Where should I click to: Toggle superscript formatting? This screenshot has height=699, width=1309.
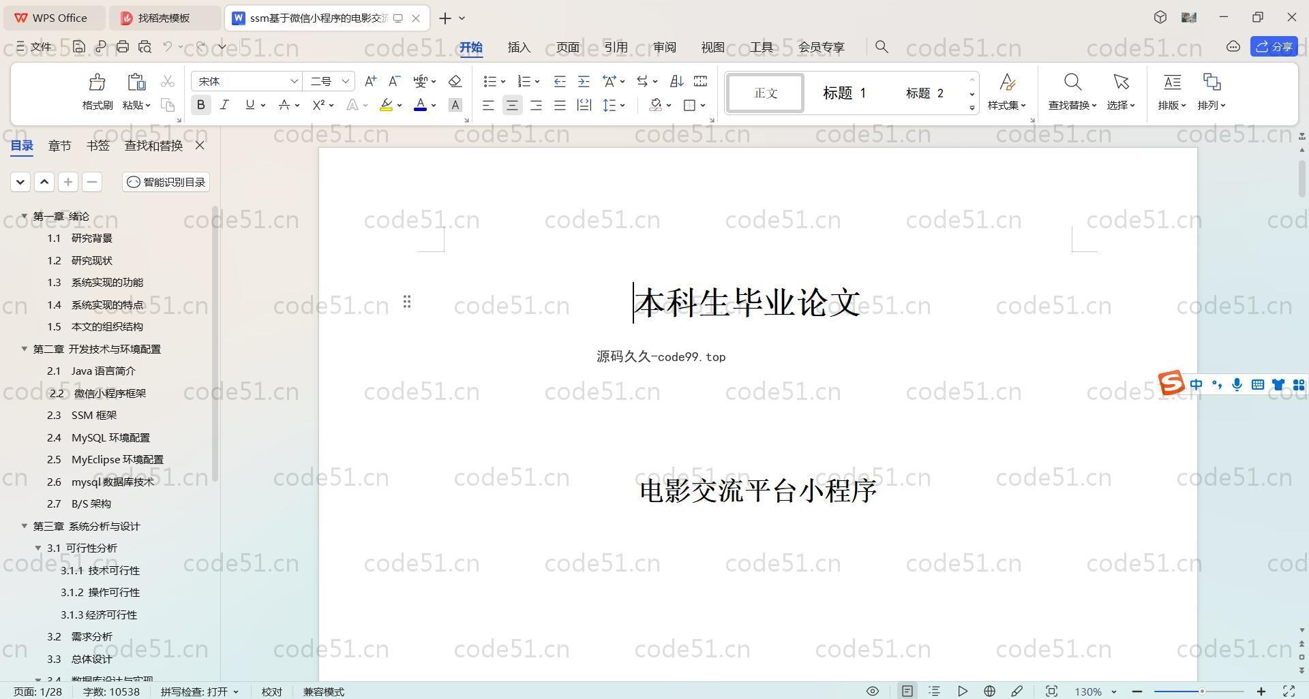coord(318,105)
